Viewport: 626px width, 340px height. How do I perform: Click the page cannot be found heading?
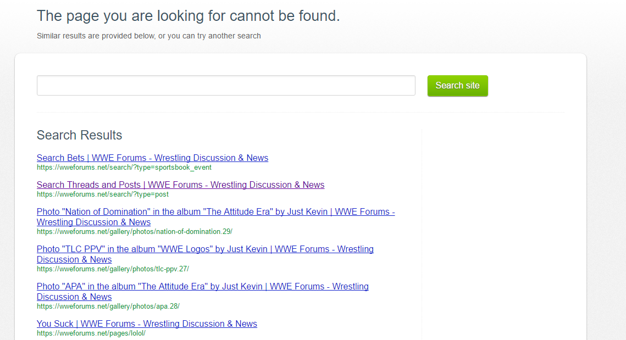pos(189,16)
